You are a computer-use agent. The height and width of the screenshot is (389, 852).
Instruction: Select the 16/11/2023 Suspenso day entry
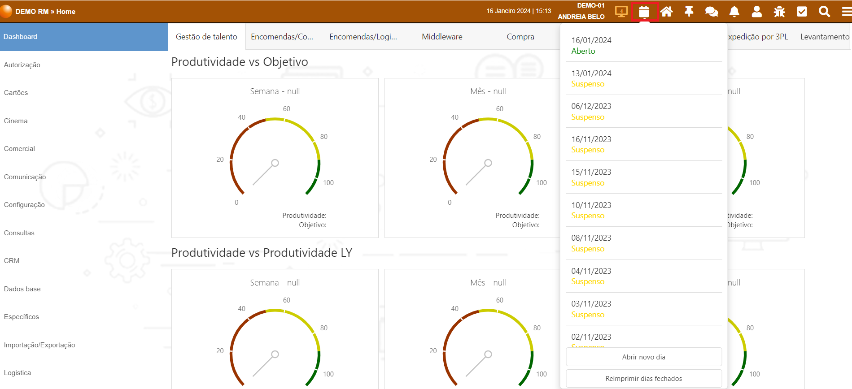(x=644, y=144)
